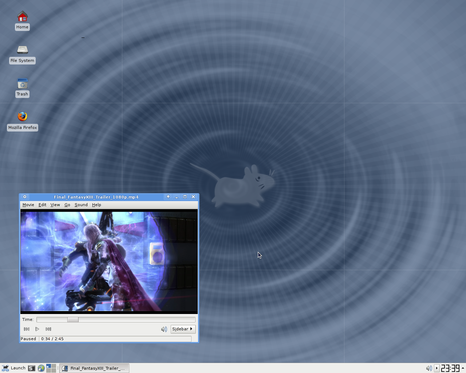Maximize the movie player window
The image size is (466, 373).
click(x=185, y=197)
